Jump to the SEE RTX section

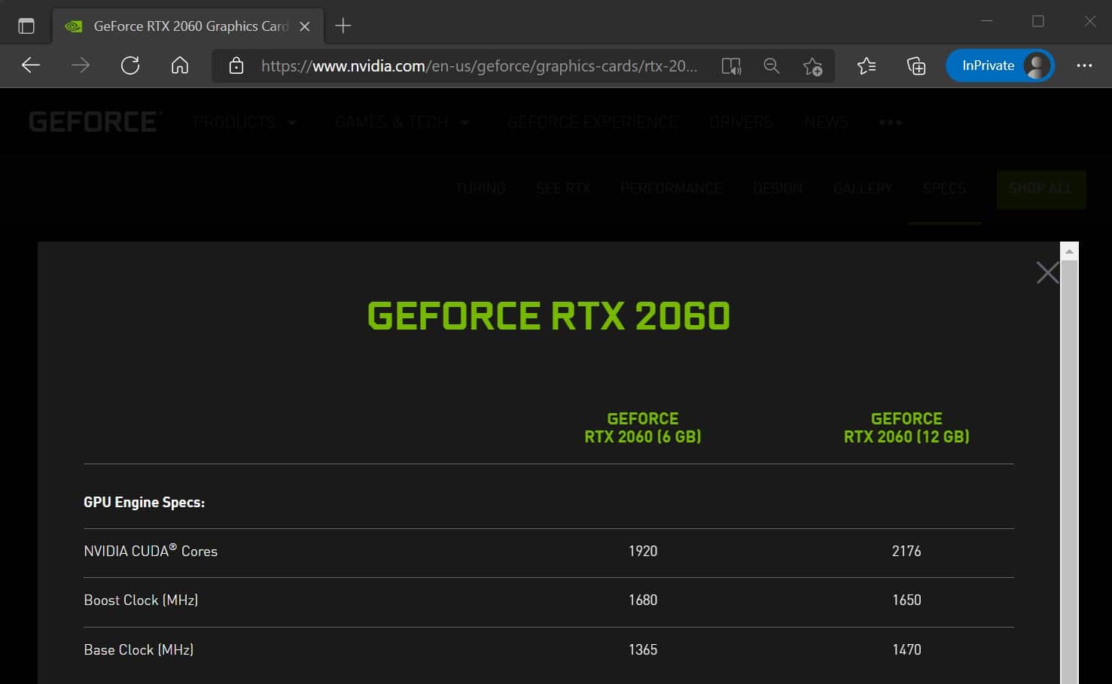[x=563, y=188]
